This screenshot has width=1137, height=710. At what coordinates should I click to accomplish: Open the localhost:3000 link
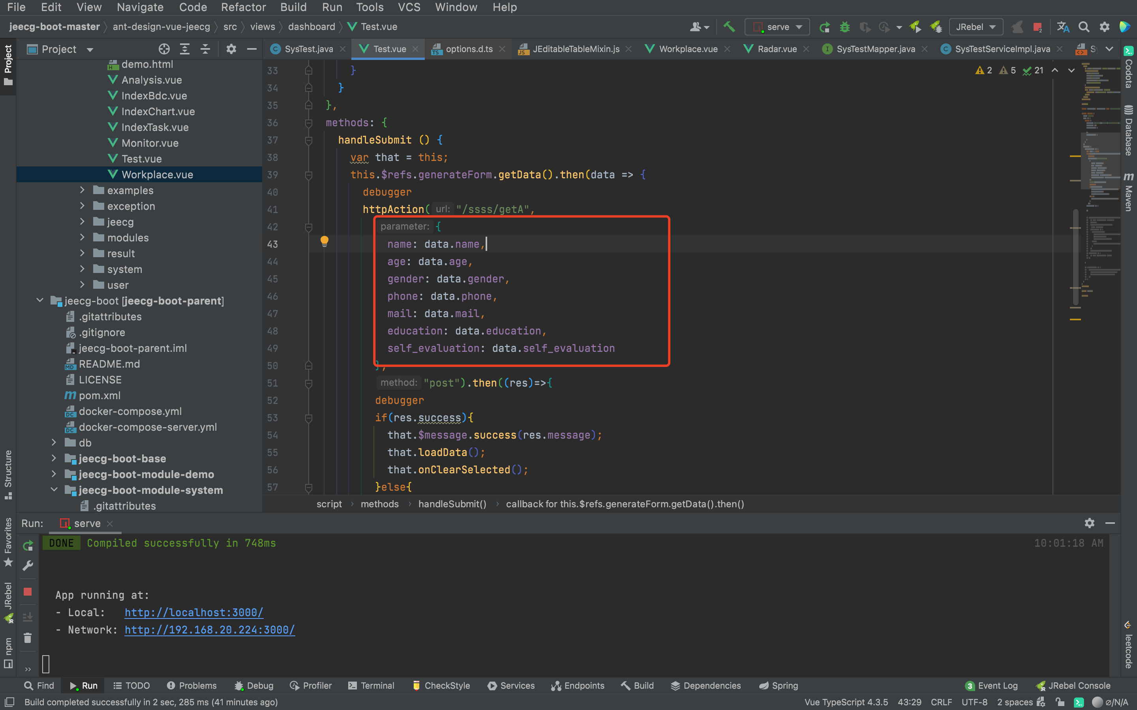(x=193, y=612)
